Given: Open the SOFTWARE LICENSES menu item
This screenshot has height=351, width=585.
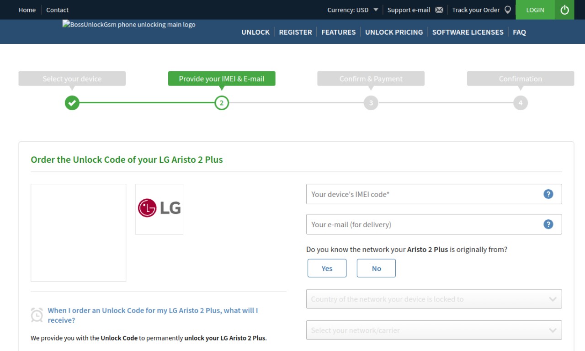Looking at the screenshot, I should pos(468,32).
